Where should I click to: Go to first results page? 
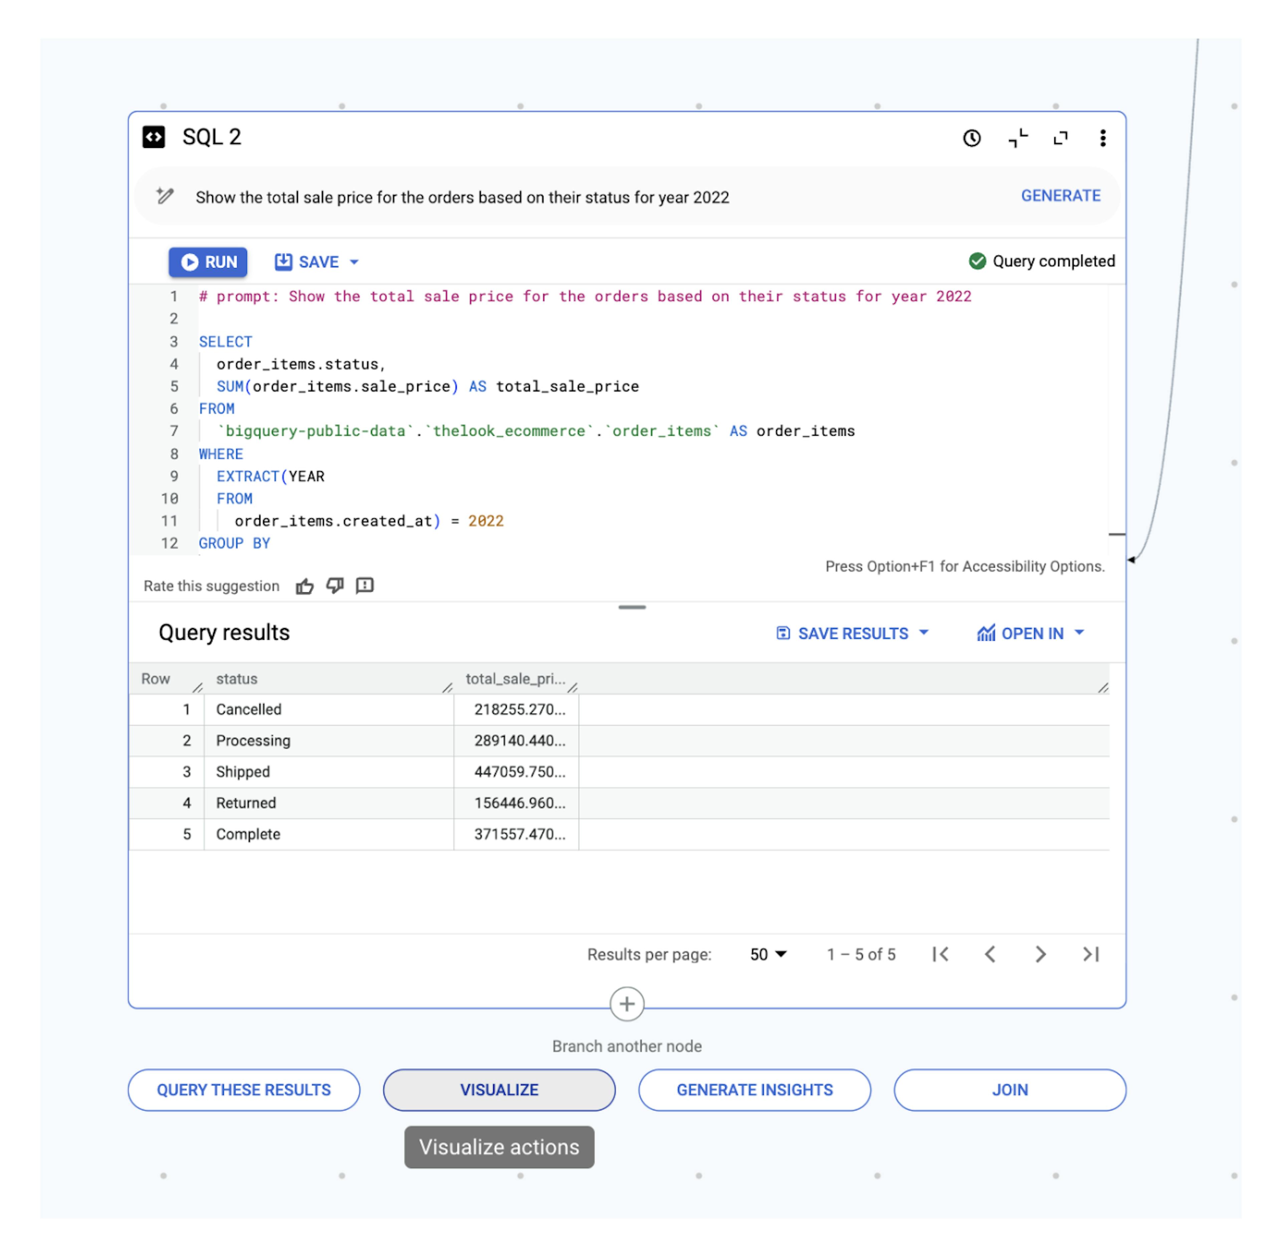[x=940, y=954]
